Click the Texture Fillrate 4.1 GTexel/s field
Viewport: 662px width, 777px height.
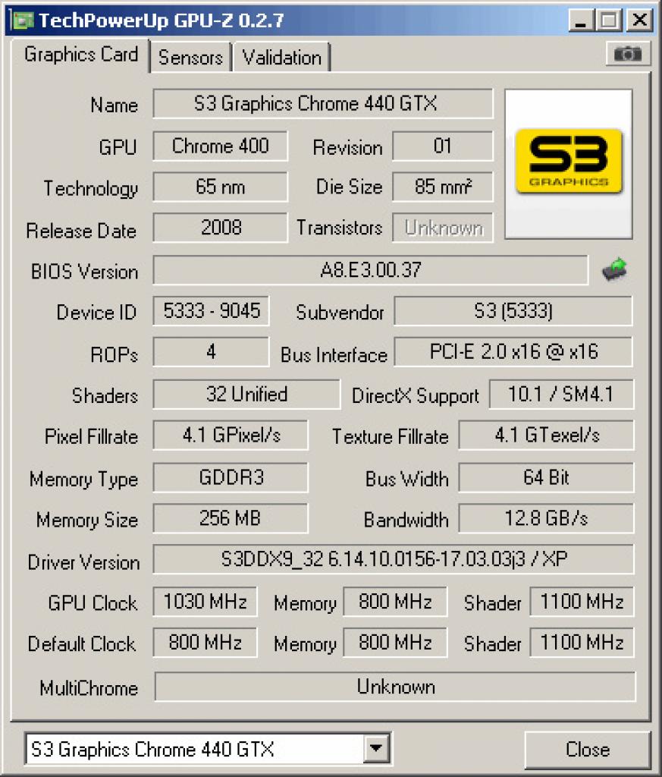pyautogui.click(x=546, y=435)
